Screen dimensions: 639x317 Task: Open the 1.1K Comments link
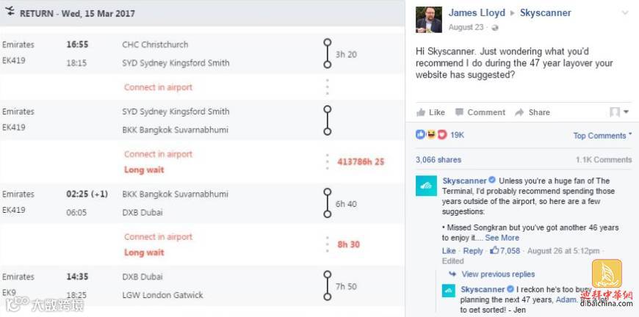604,160
